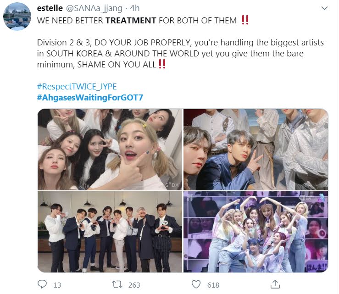The image size is (339, 294).
Task: Like the tweet with the heart icon
Action: pos(196,284)
